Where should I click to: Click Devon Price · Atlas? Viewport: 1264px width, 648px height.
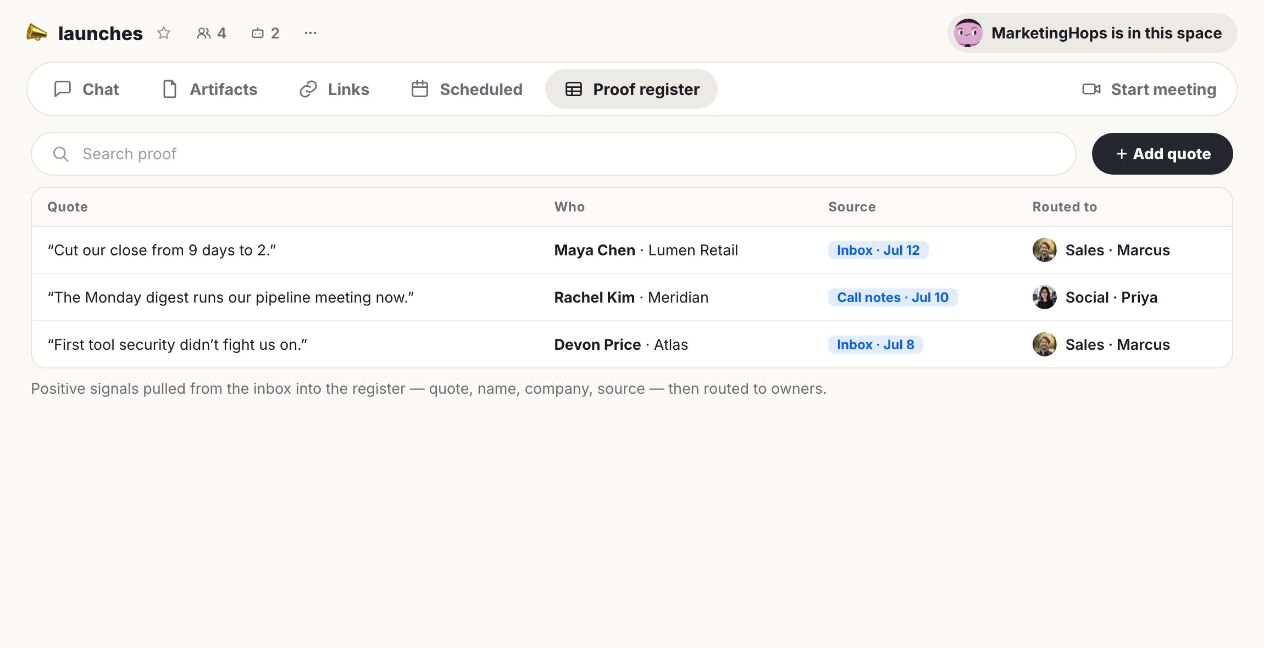[x=621, y=344]
